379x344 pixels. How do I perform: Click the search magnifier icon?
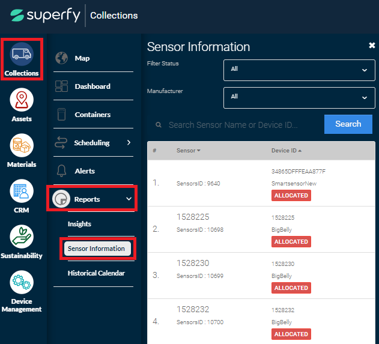[159, 125]
